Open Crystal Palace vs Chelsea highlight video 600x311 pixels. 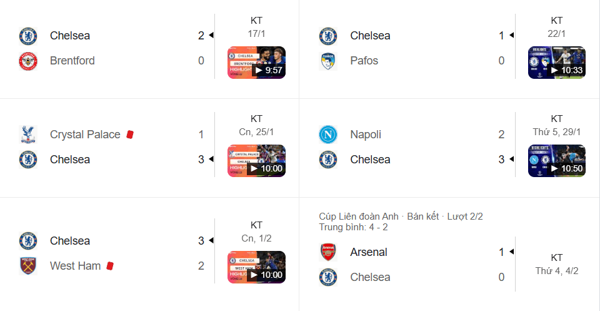[256, 161]
